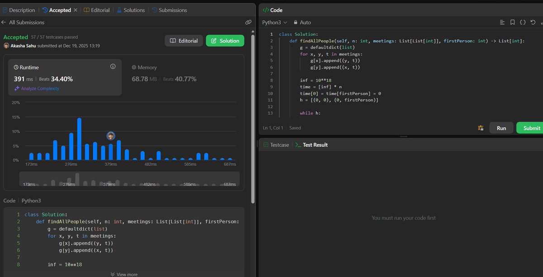Click the Runtime info icon
Image resolution: width=543 pixels, height=277 pixels.
[x=113, y=66]
